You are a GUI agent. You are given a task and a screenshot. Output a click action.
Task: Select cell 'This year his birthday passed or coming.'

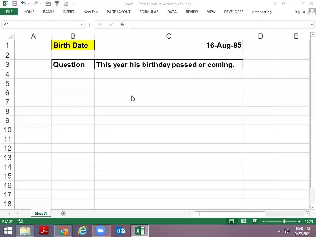click(x=169, y=65)
